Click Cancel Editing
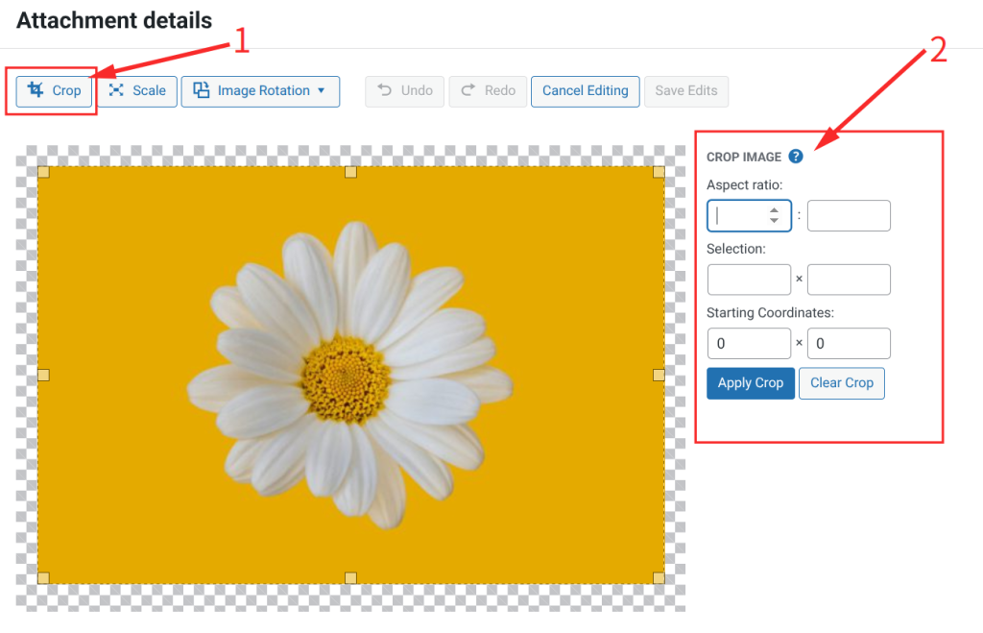Screen dimensions: 983x633 coord(585,91)
